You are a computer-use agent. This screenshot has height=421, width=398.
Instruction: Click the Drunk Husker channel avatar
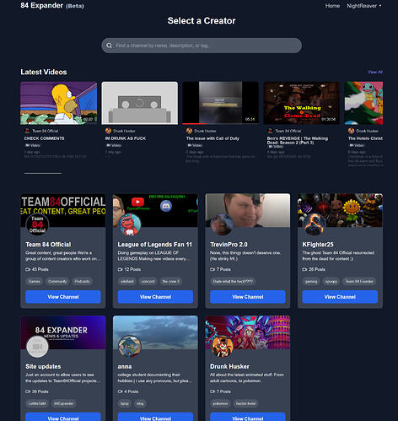click(x=222, y=347)
